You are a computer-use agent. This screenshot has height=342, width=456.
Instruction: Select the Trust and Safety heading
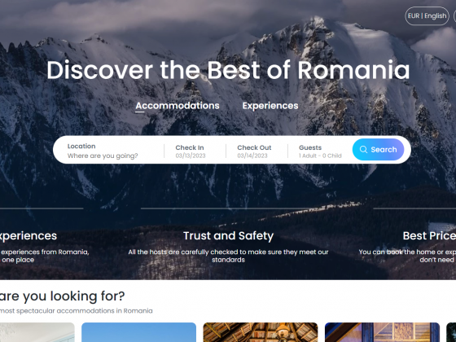pyautogui.click(x=228, y=235)
